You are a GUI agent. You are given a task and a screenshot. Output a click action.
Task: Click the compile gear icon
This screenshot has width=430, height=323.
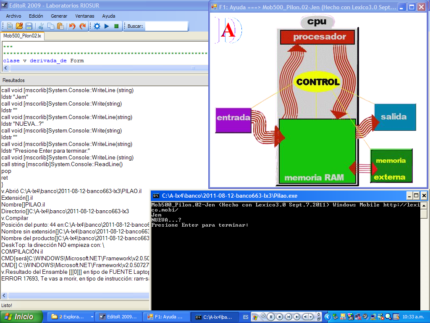click(97, 26)
